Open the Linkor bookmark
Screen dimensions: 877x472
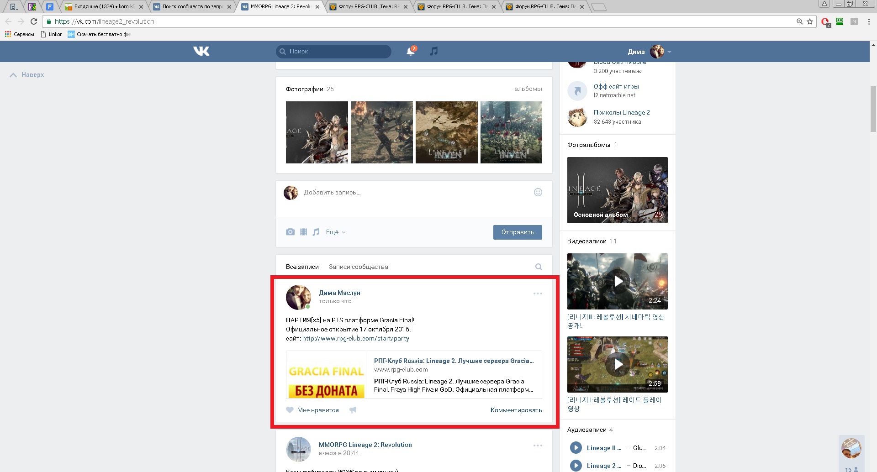click(x=52, y=34)
